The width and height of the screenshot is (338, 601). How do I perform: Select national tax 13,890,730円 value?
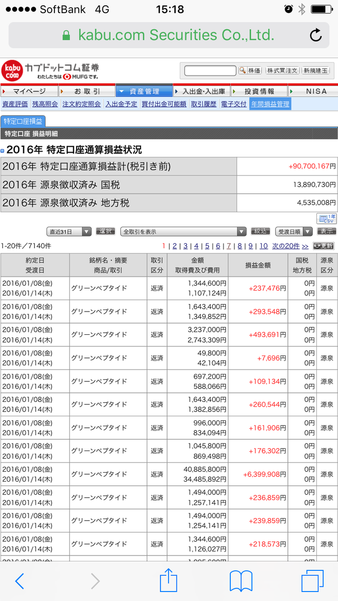314,185
